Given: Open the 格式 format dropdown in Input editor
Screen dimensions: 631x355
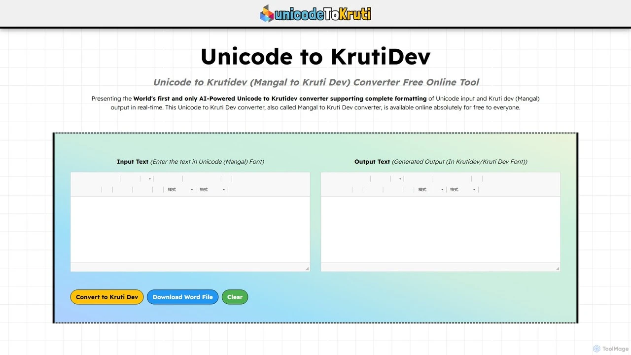Looking at the screenshot, I should pyautogui.click(x=212, y=190).
